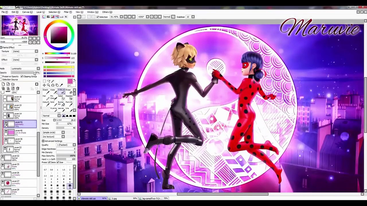Viewport: 367px width, 206px height.
Task: Enable Preserve Opacity checkbox
Action: [x=1, y=77]
